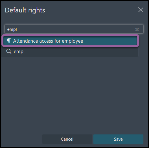Click the word 'employee' in highlighted suggestion
Viewport: 149px width, 148px height.
tap(73, 41)
